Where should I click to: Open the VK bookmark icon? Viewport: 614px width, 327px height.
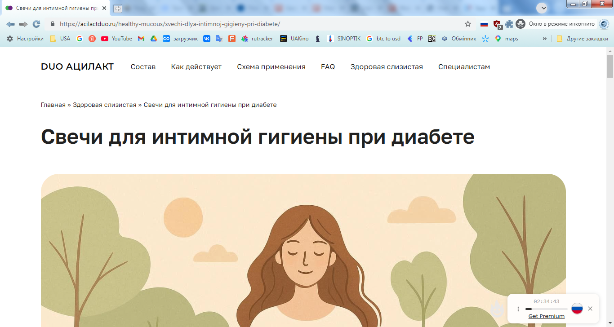[207, 39]
